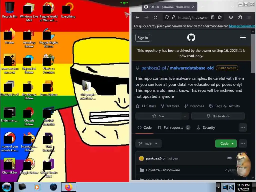Screen dimensions: 256x192
Task: Open Zuma Deluxe desktop icon
Action: tap(48, 88)
